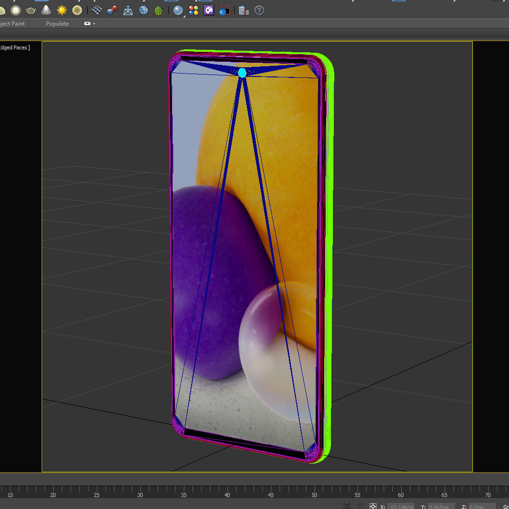Click the blue dot array grid icon
509x509 pixels.
click(96, 10)
